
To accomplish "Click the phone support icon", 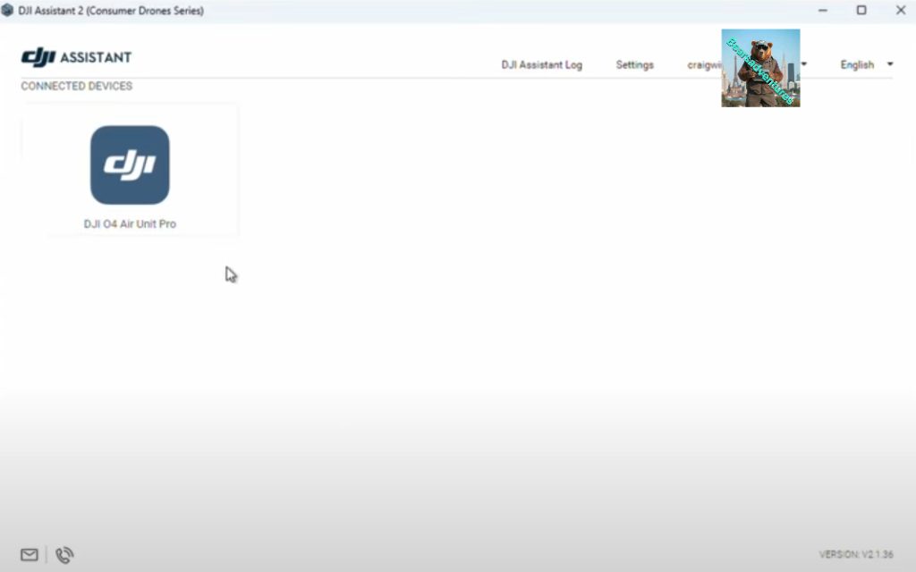I will click(x=64, y=555).
